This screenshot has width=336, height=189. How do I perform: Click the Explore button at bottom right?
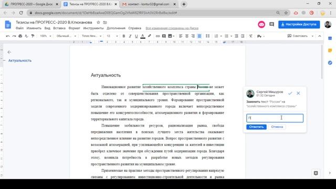[316, 173]
